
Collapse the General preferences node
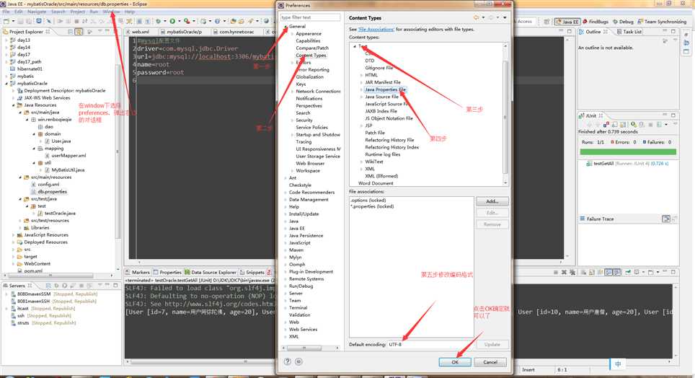coord(285,27)
